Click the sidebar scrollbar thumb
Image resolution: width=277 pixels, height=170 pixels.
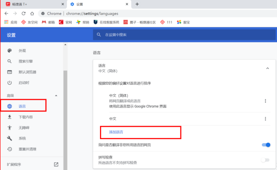pos(65,120)
